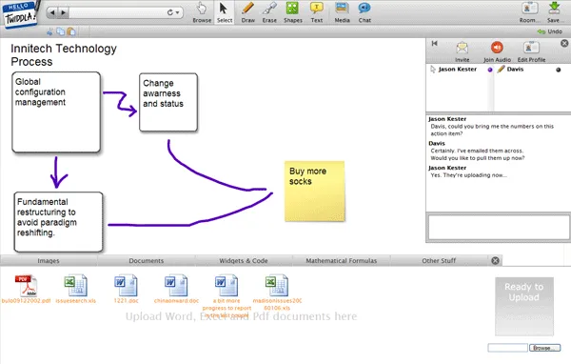Click Jason Kester's purple color dot
The width and height of the screenshot is (571, 364).
tap(490, 70)
